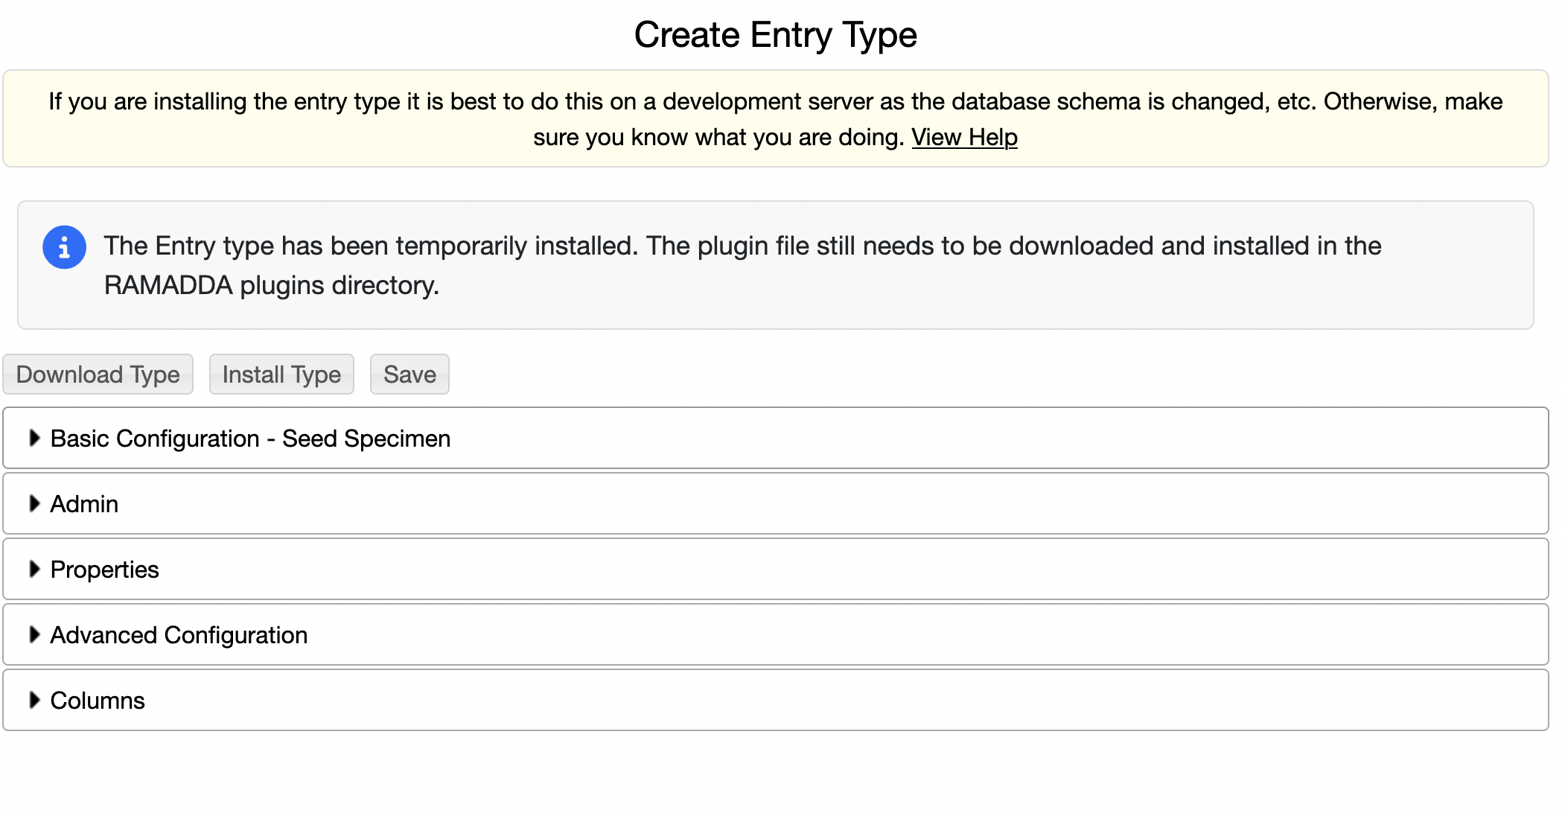Screen dimensions: 1562x816
Task: Click the Download Type button
Action: pos(98,374)
